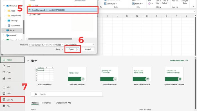
Task: Click the Date modified header in recent list
Action: pyautogui.click(x=145, y=110)
